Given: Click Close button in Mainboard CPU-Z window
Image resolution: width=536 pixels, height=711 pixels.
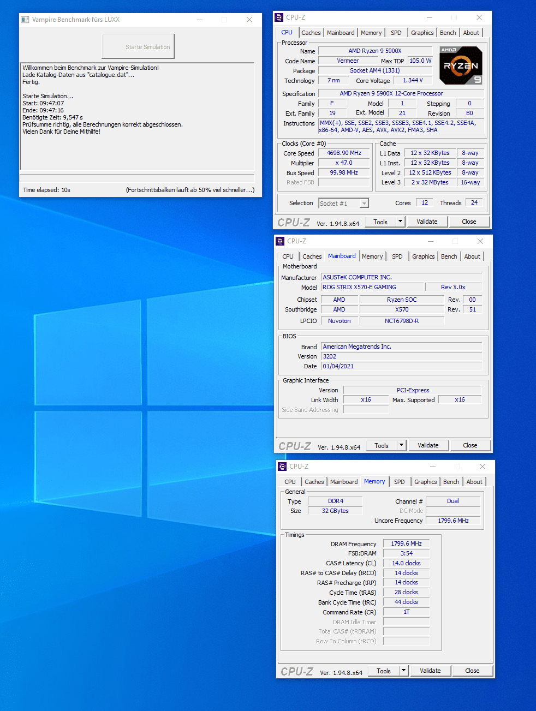Looking at the screenshot, I should 470,445.
